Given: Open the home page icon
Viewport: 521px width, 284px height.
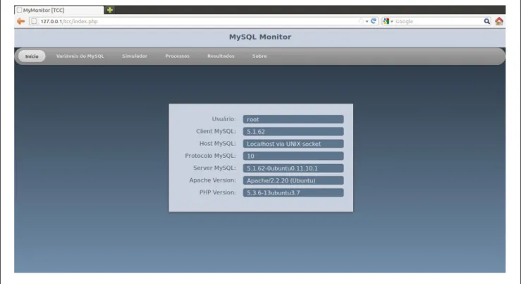Looking at the screenshot, I should point(498,21).
